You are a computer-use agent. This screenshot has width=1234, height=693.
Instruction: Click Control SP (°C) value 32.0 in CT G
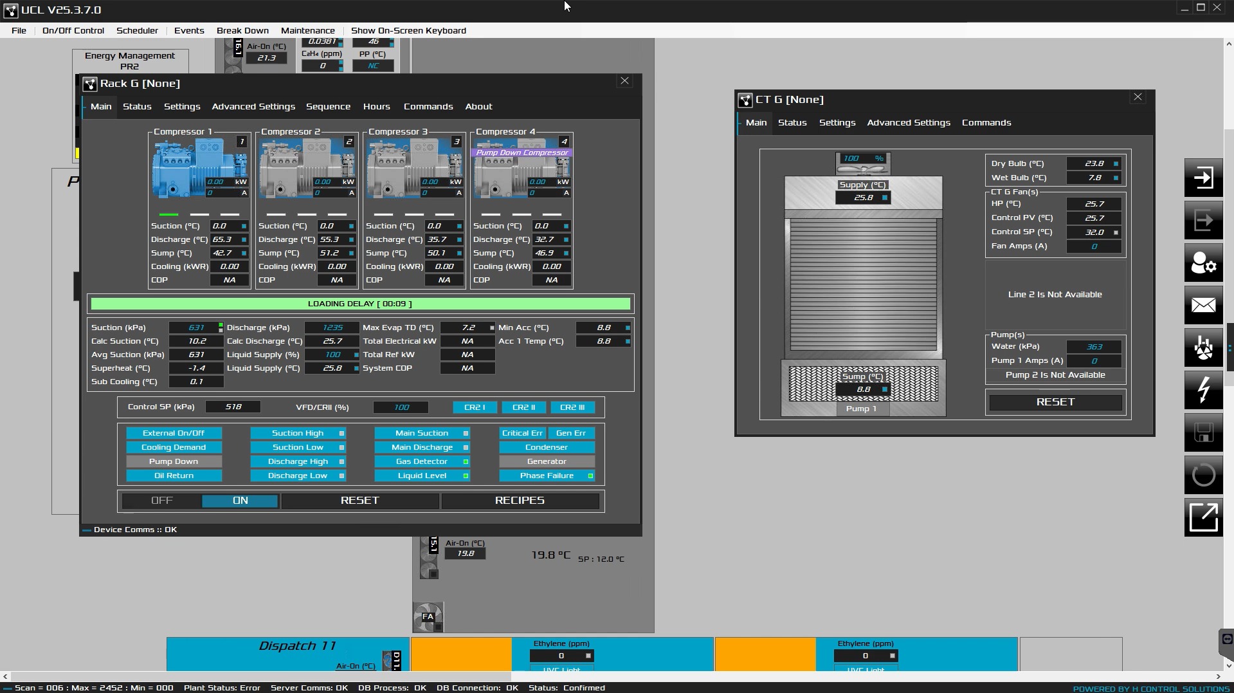1094,232
